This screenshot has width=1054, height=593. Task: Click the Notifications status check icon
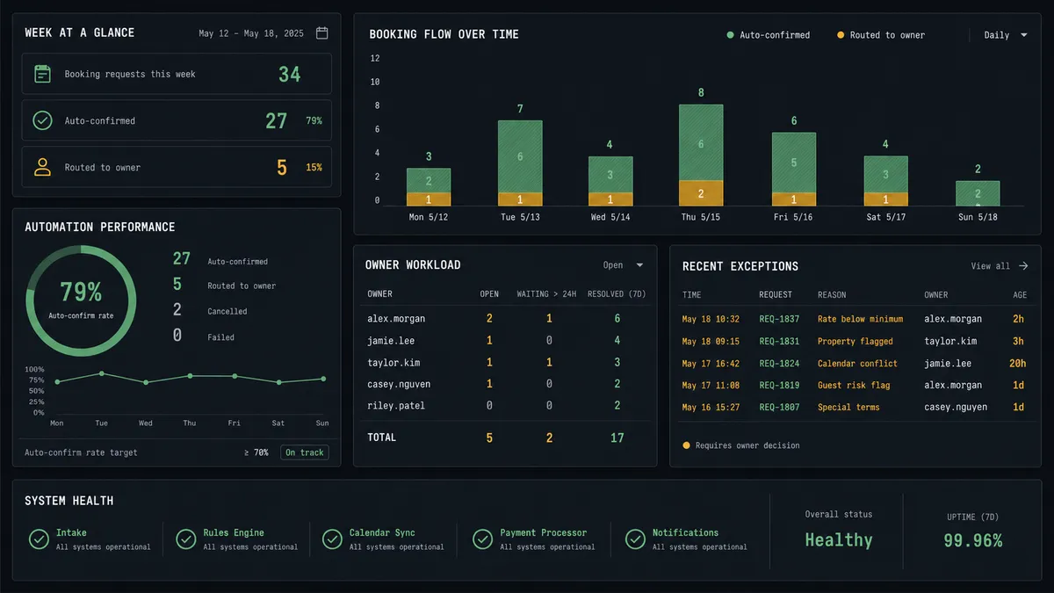pos(634,539)
